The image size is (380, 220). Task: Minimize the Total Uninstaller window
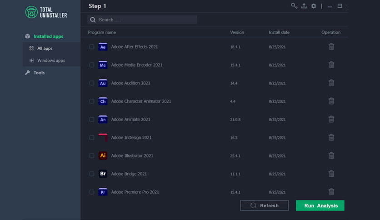point(330,6)
